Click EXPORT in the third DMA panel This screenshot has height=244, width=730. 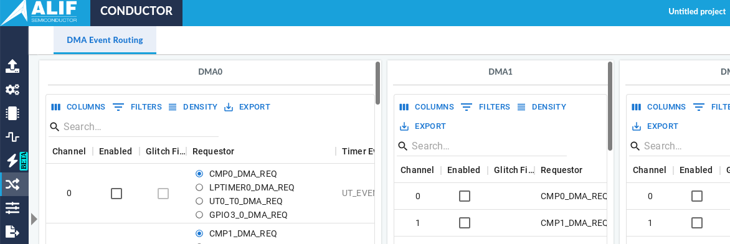[x=655, y=126]
